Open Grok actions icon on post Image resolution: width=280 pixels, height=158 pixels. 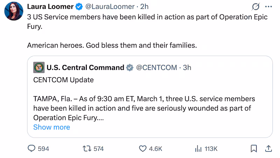[x=256, y=7]
